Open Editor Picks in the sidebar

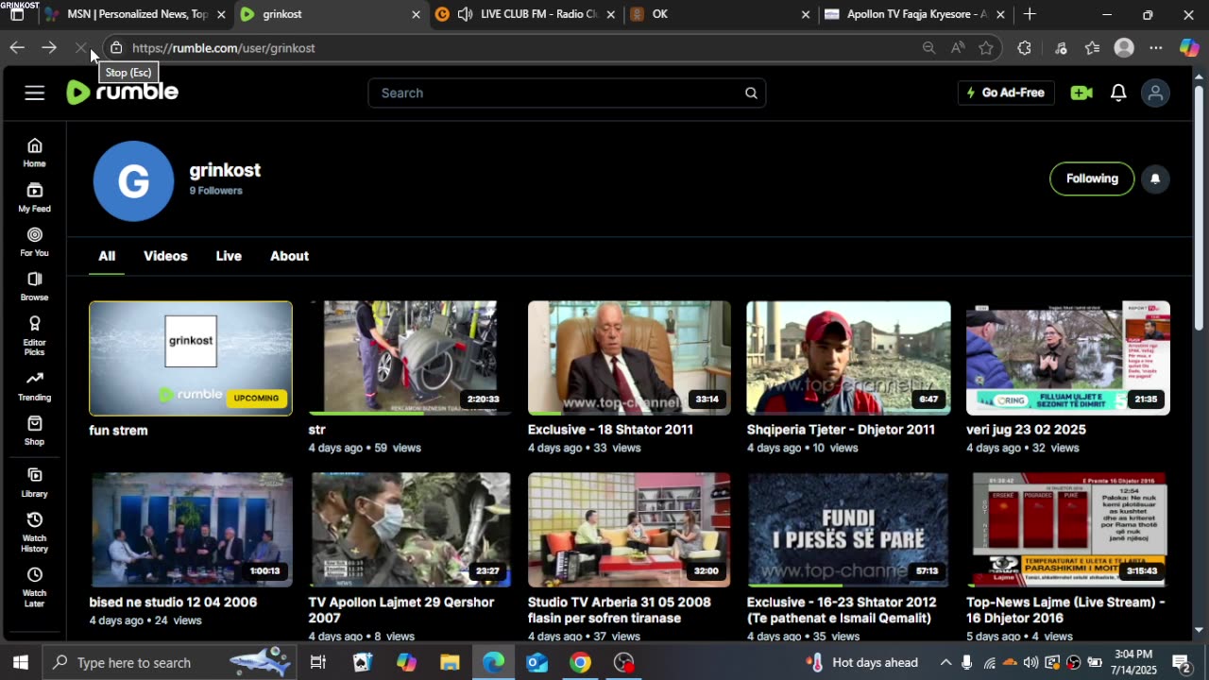[34, 336]
